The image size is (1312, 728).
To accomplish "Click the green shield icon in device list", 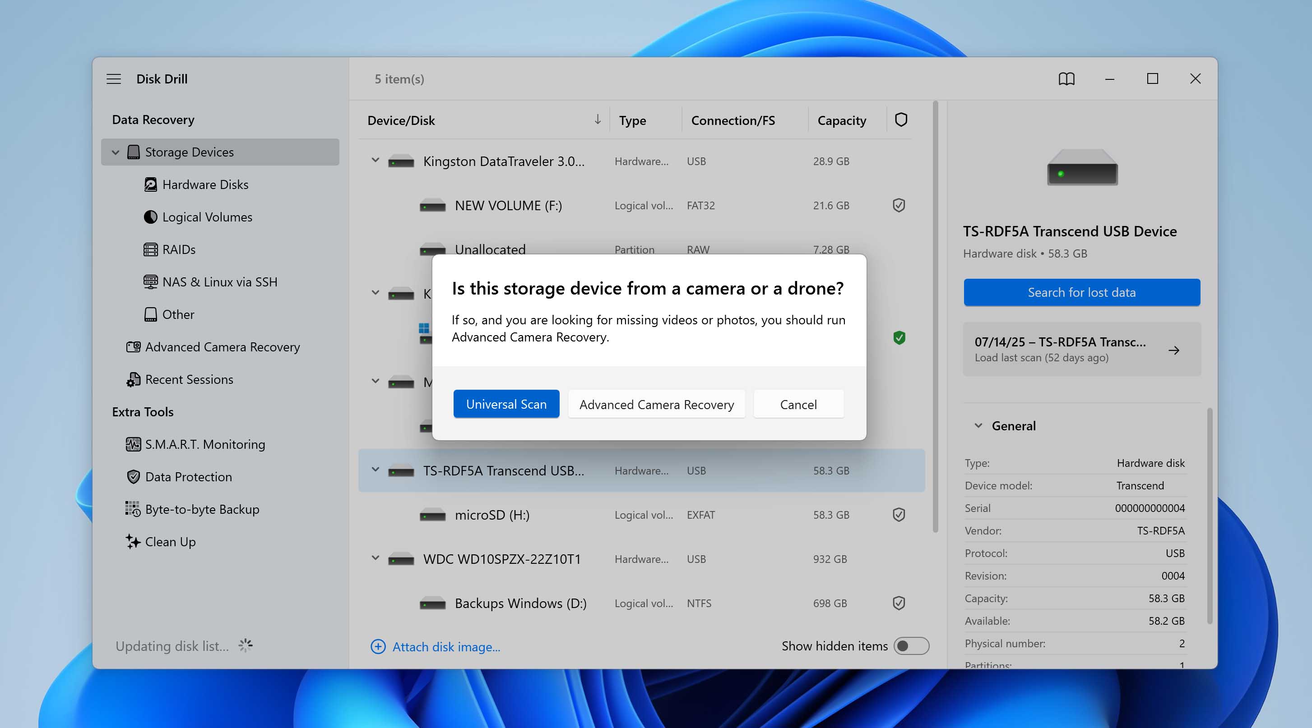I will pyautogui.click(x=899, y=337).
